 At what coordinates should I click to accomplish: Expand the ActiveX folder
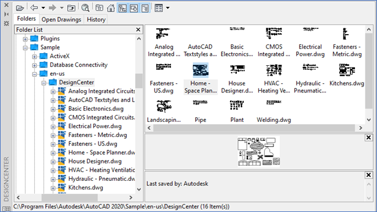35,57
